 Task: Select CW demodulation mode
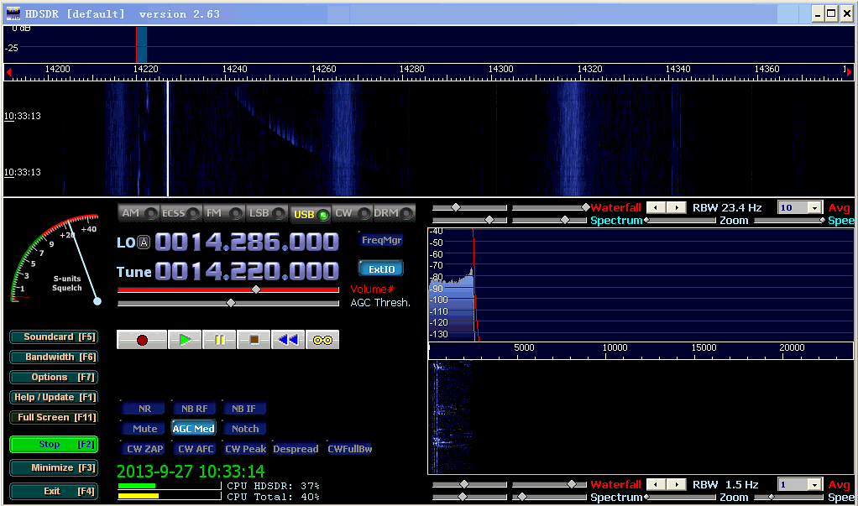353,213
